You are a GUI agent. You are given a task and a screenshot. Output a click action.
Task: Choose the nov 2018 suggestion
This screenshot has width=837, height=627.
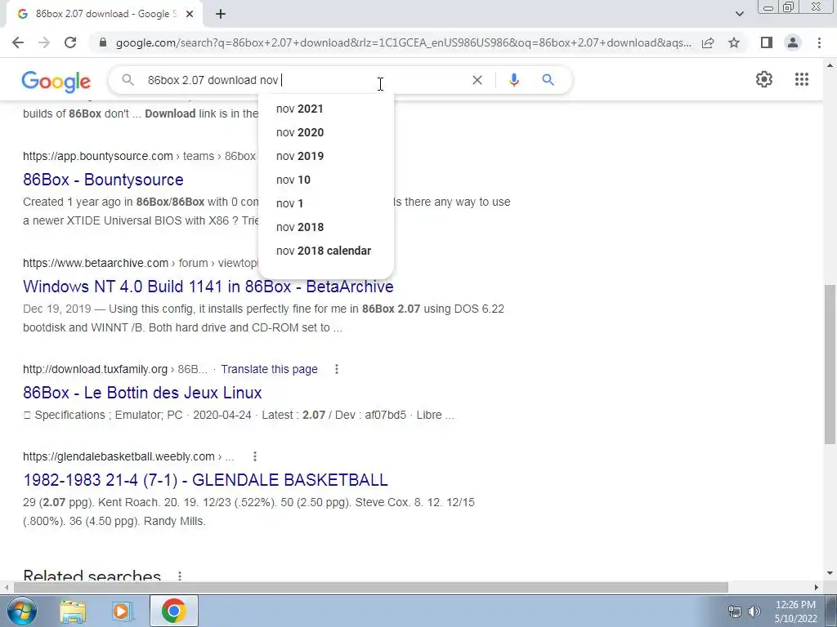[325, 227]
